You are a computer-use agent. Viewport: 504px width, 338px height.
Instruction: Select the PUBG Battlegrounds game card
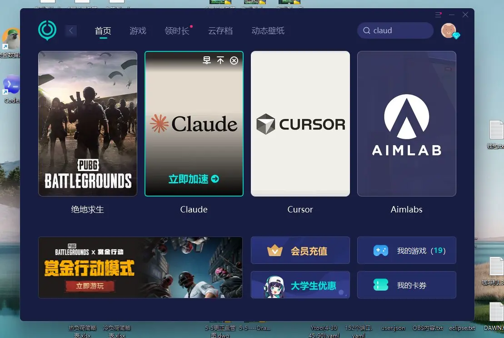88,123
